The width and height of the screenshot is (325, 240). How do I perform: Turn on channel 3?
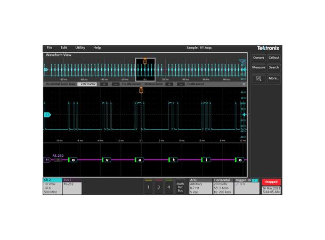tap(159, 187)
